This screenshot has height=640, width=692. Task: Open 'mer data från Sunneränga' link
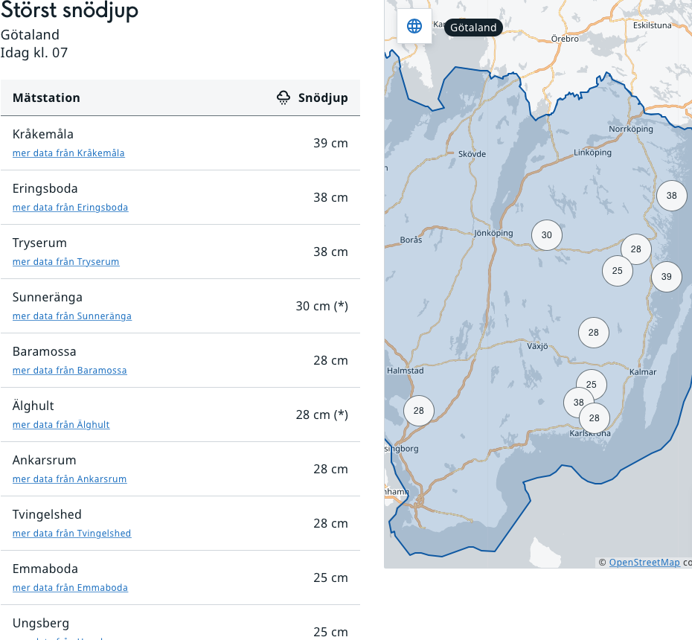pyautogui.click(x=72, y=316)
